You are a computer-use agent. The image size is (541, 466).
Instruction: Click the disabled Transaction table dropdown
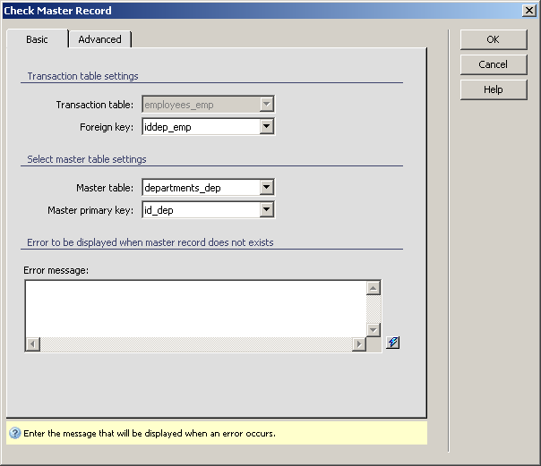(208, 105)
